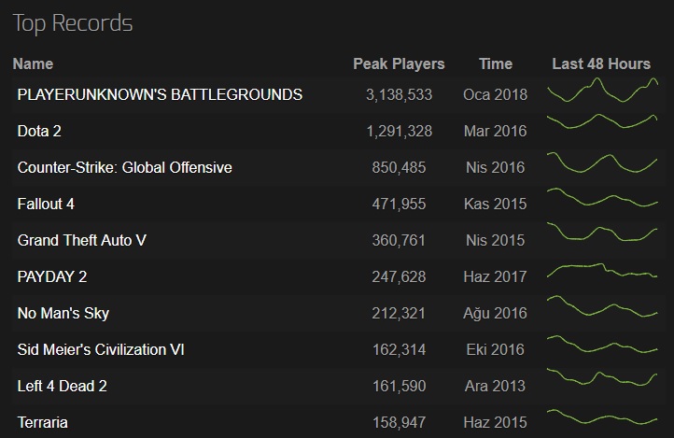
Task: Sort by Peak Players column header
Action: point(399,64)
